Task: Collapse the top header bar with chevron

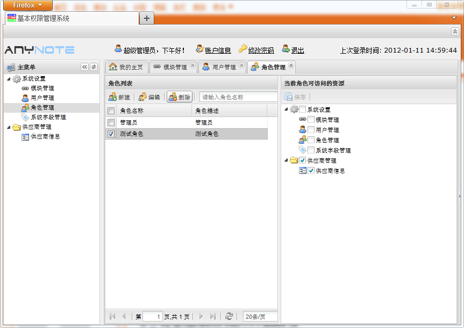Action: click(x=455, y=31)
